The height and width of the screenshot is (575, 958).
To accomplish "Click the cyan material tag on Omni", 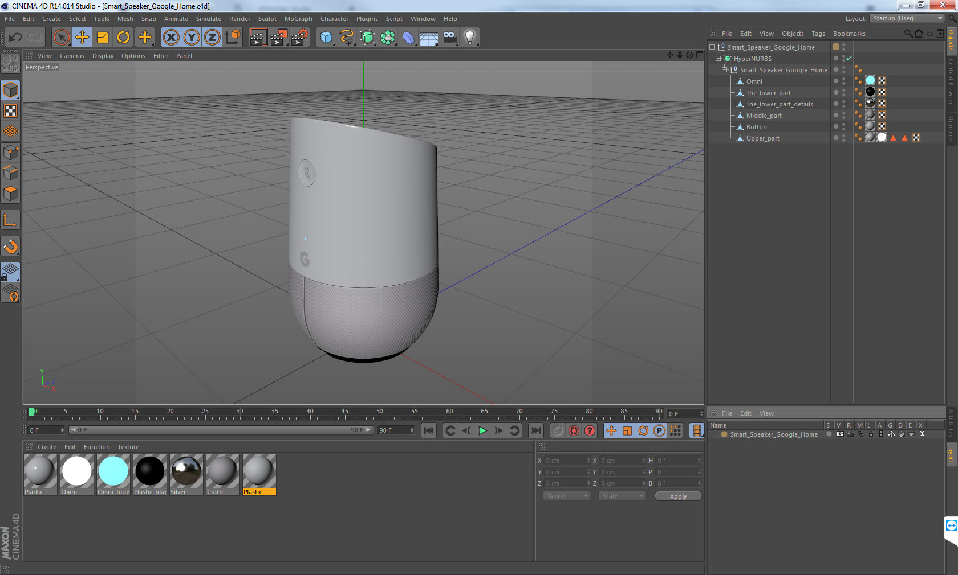I will click(870, 81).
